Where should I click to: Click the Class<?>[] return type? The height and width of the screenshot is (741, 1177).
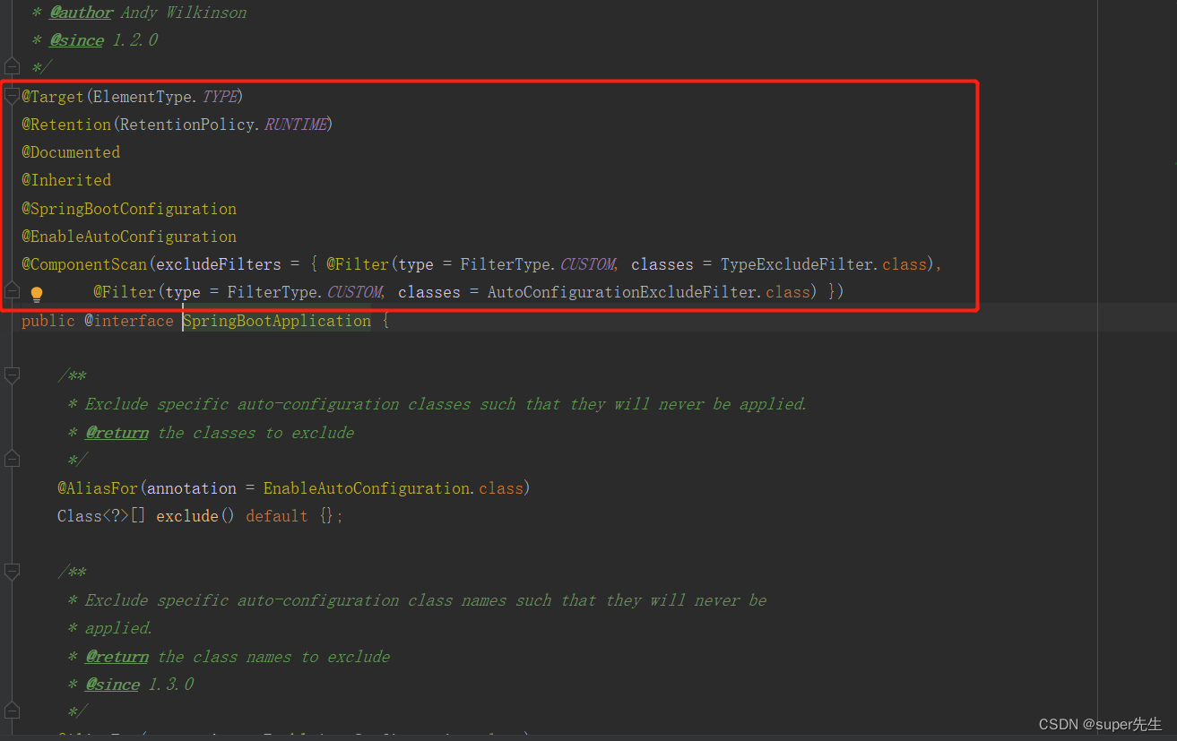[101, 516]
